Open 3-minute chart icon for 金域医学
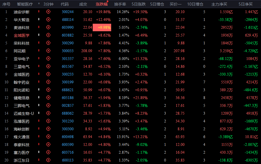 click(48, 35)
